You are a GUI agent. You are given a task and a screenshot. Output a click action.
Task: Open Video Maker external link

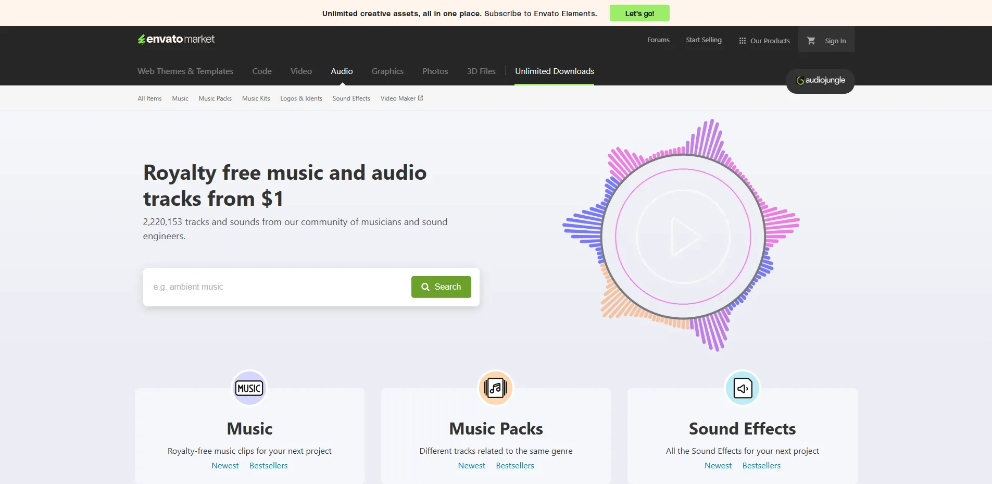coord(401,98)
